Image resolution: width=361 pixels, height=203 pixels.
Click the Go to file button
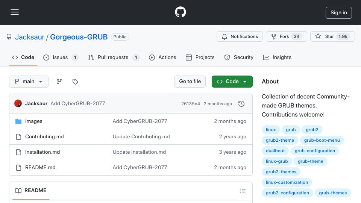click(190, 82)
